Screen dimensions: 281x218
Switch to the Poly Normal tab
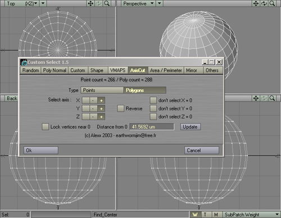(55, 70)
